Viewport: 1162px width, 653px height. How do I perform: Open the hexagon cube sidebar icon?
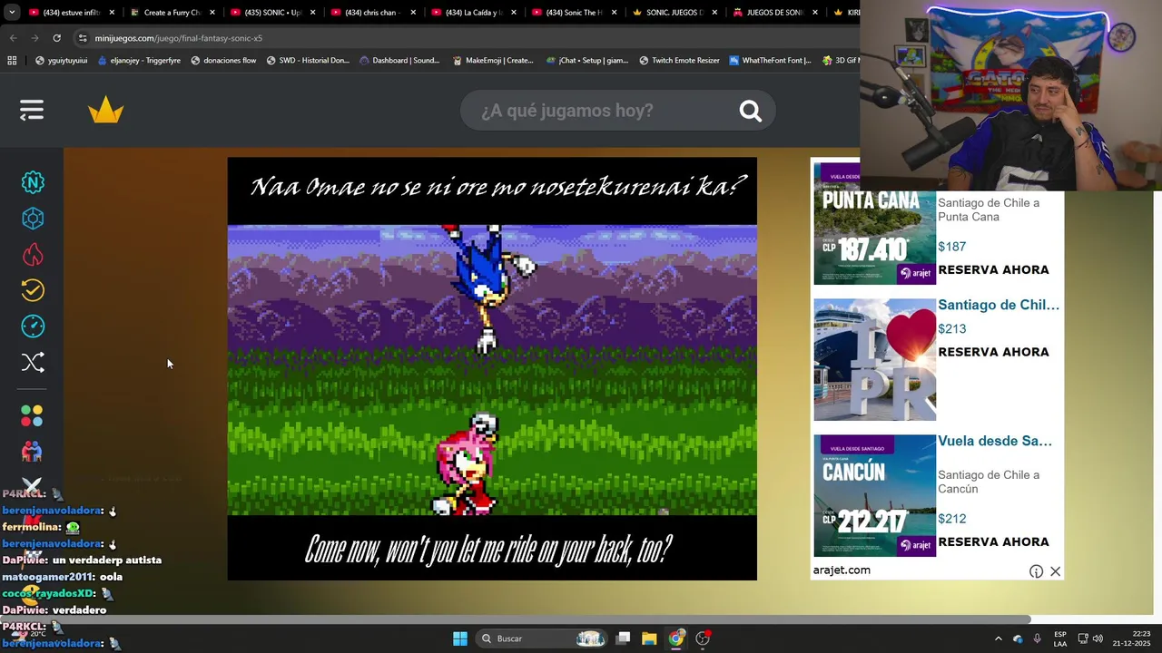[33, 219]
